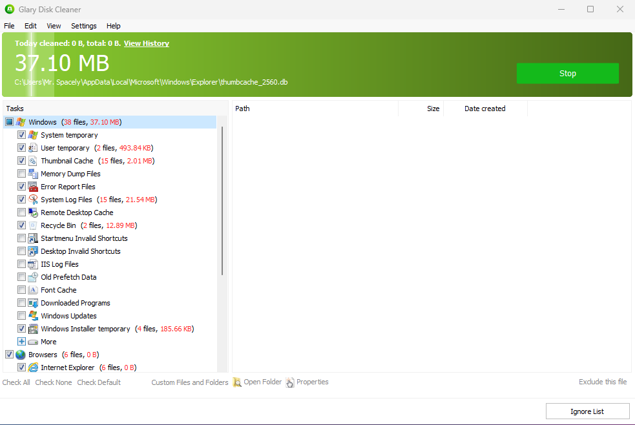Image resolution: width=635 pixels, height=425 pixels.
Task: Click the Memory Dump Files icon
Action: coord(33,174)
